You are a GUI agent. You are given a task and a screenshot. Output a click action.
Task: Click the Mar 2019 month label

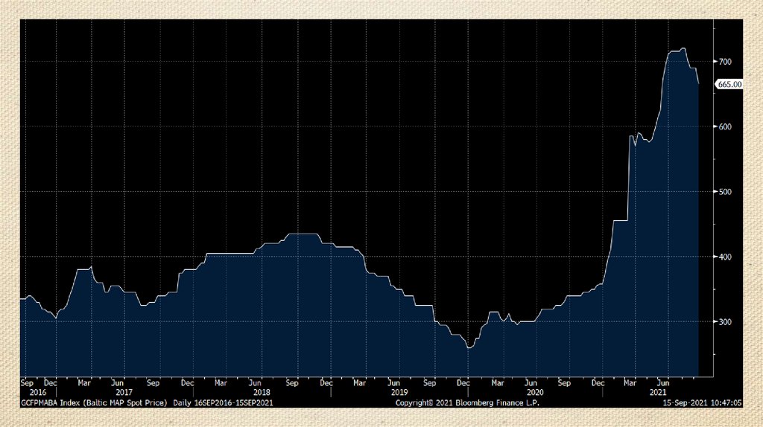coord(360,383)
